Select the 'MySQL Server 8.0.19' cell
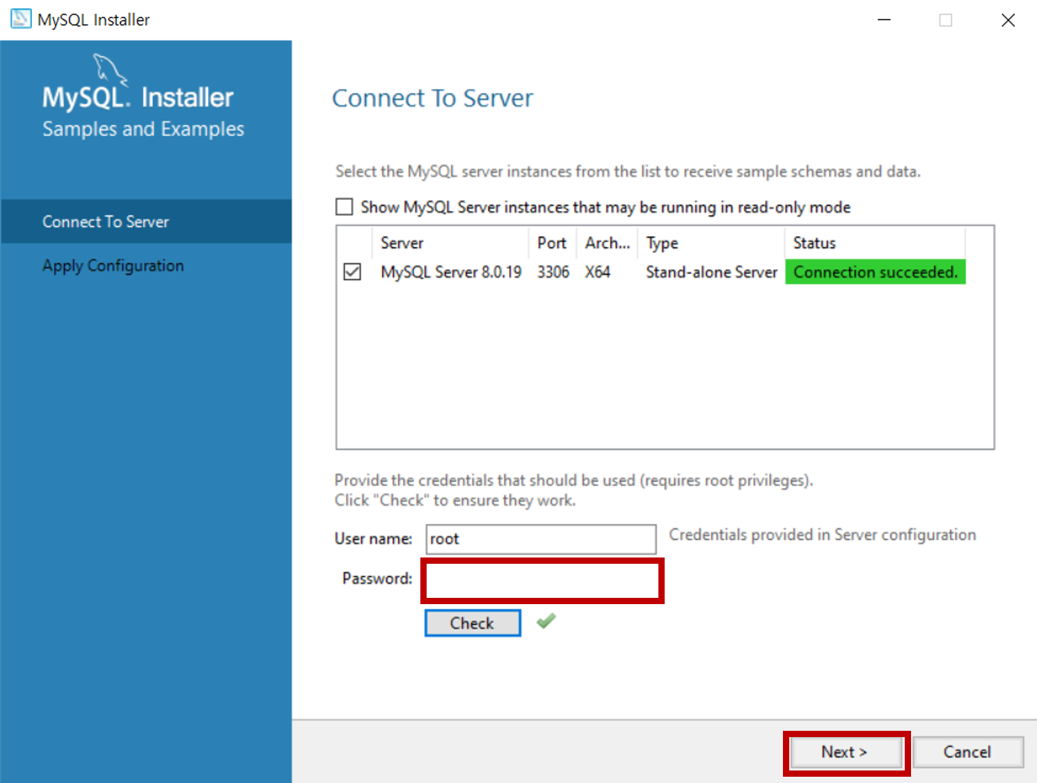 [x=451, y=272]
